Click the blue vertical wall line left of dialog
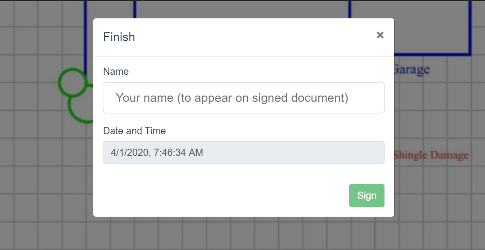The image size is (485, 250). coord(86,37)
